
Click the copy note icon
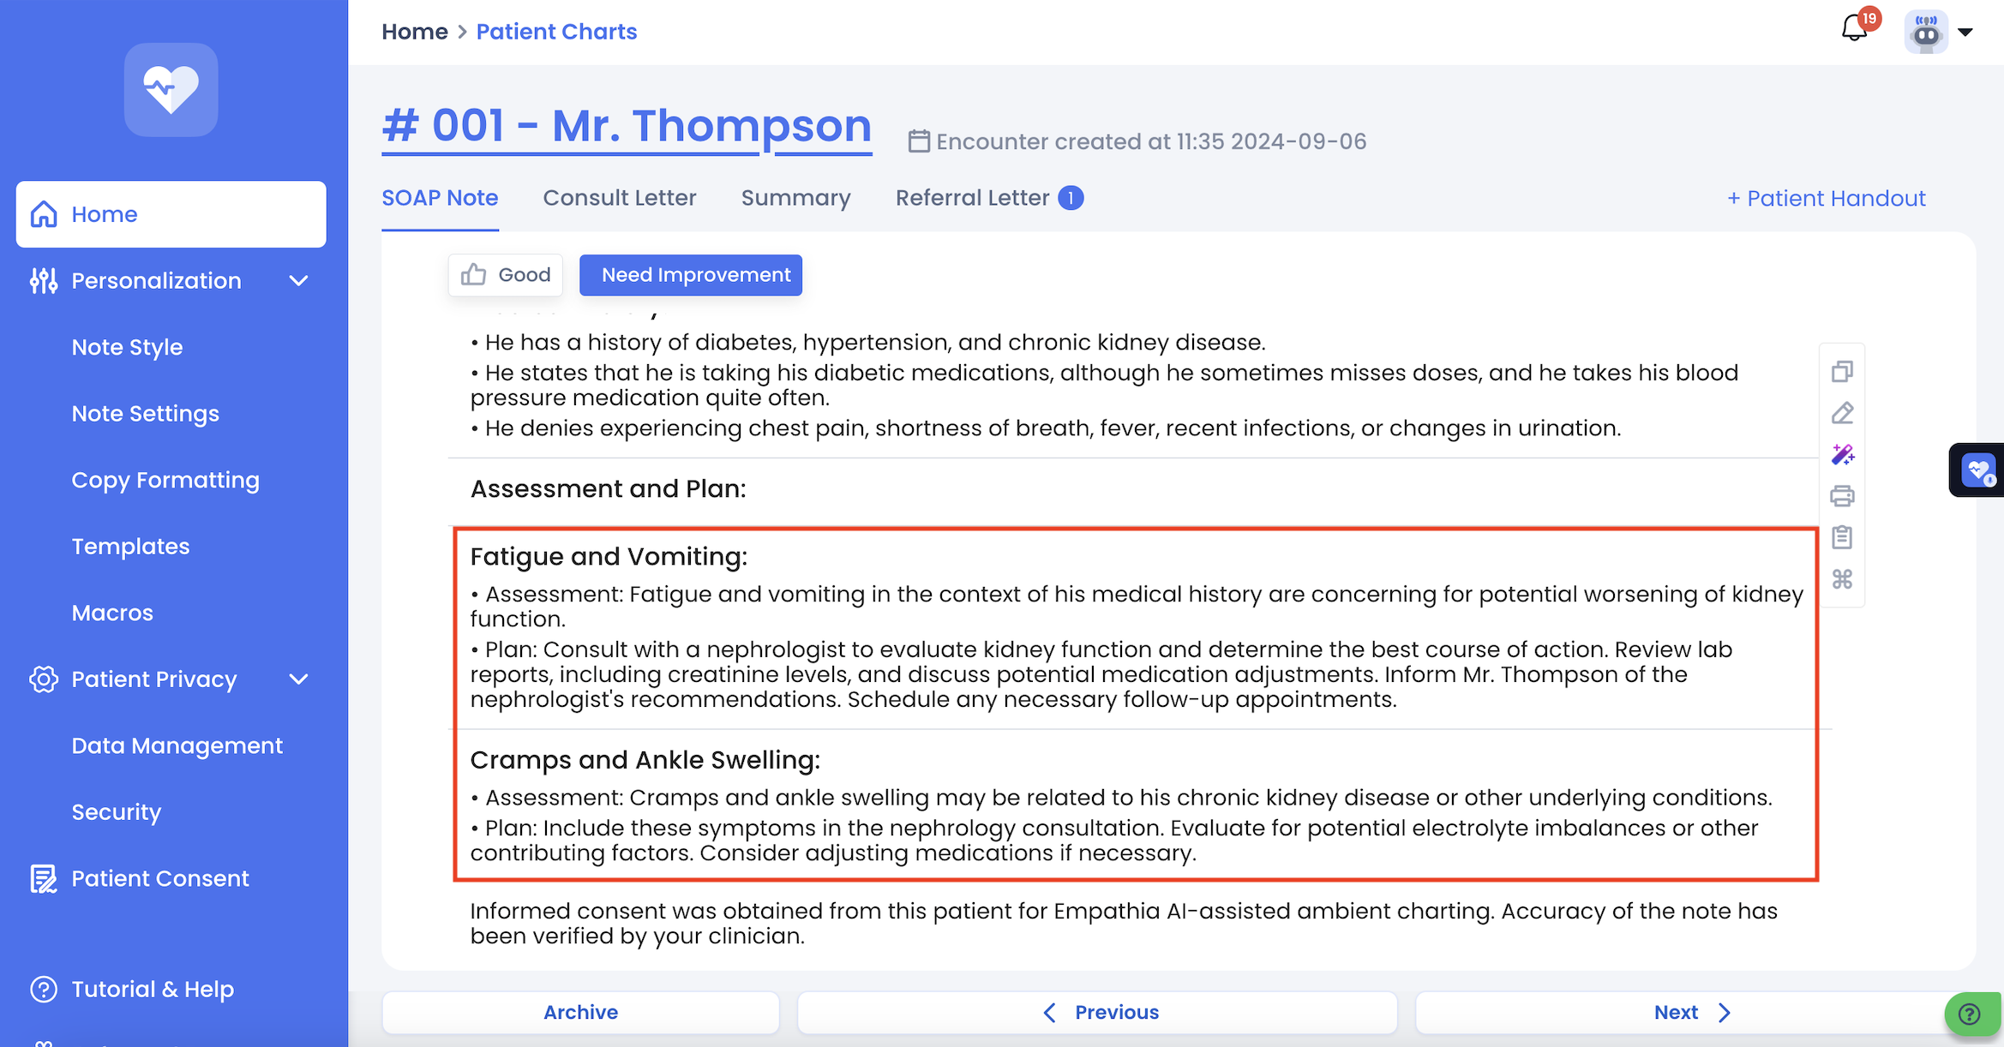coord(1842,371)
